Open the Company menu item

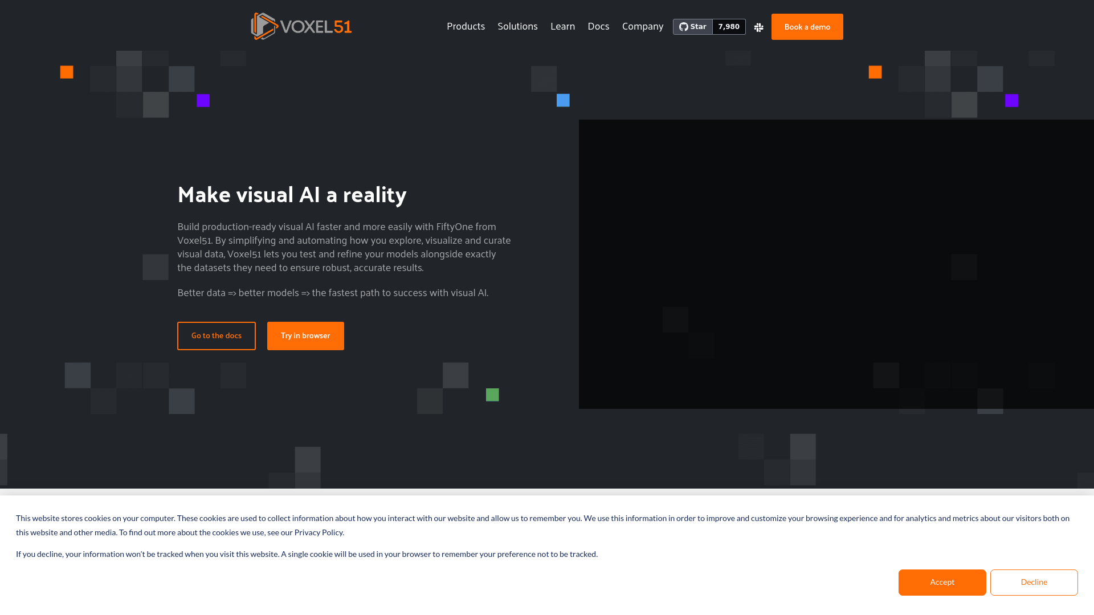pyautogui.click(x=642, y=26)
